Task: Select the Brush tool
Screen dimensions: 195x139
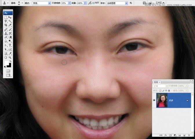Action: pos(10,30)
